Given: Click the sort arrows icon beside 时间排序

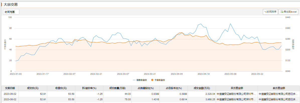Looking at the screenshot, I should (265, 12).
